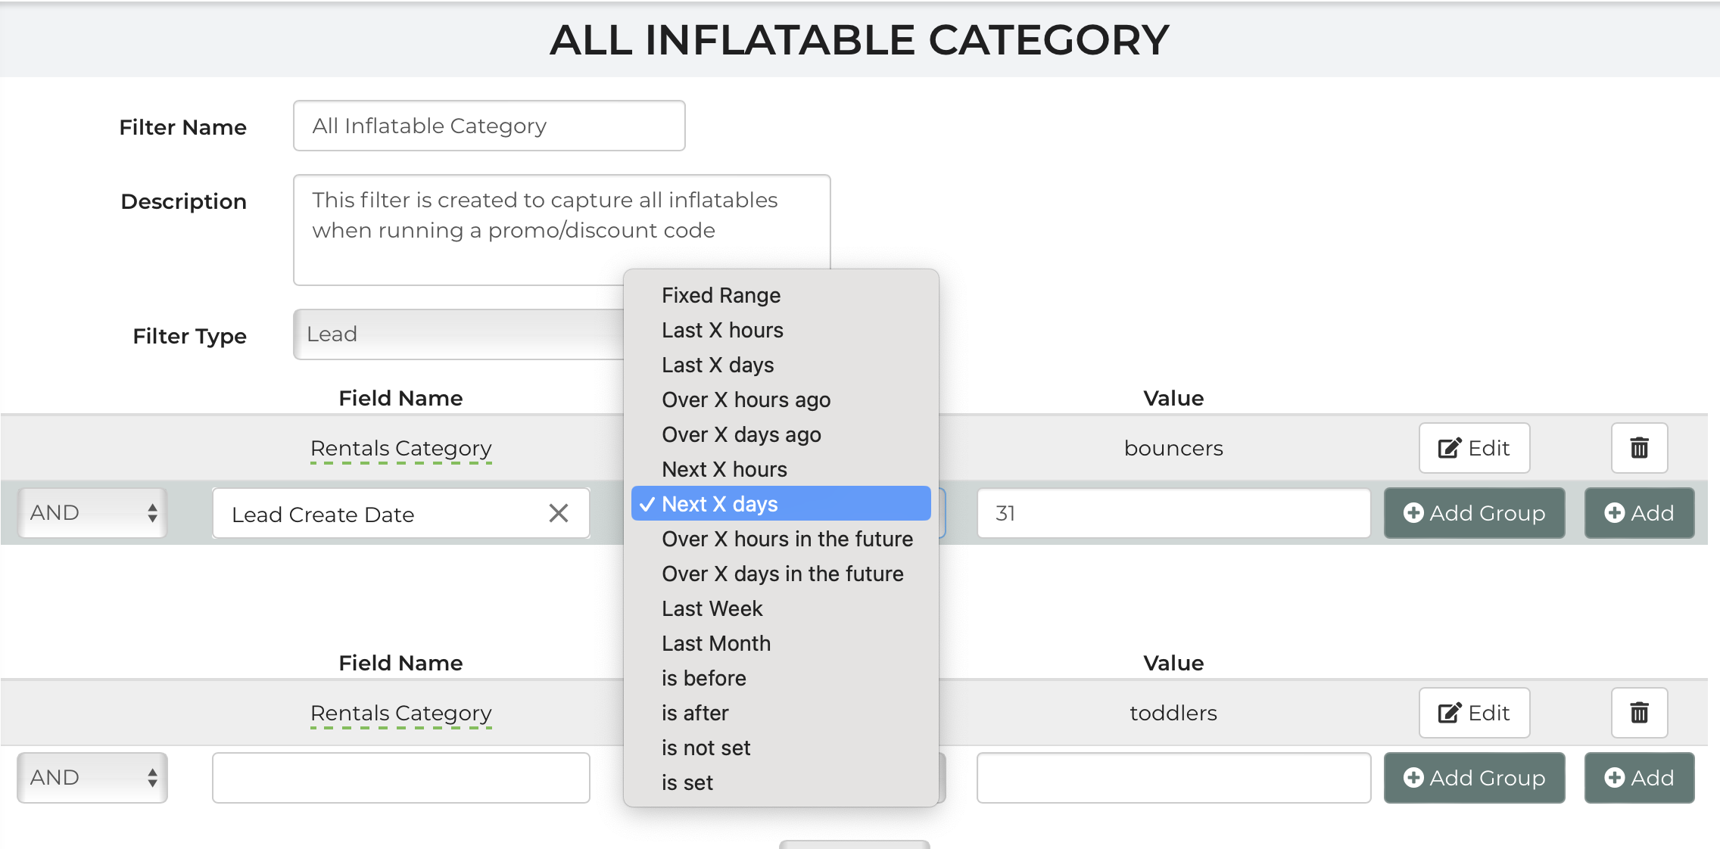The image size is (1720, 849).
Task: Click the empty value input in bottom row
Action: [x=1173, y=778]
